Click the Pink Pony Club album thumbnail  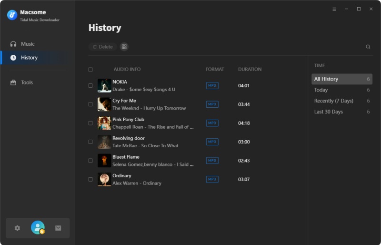pos(104,123)
